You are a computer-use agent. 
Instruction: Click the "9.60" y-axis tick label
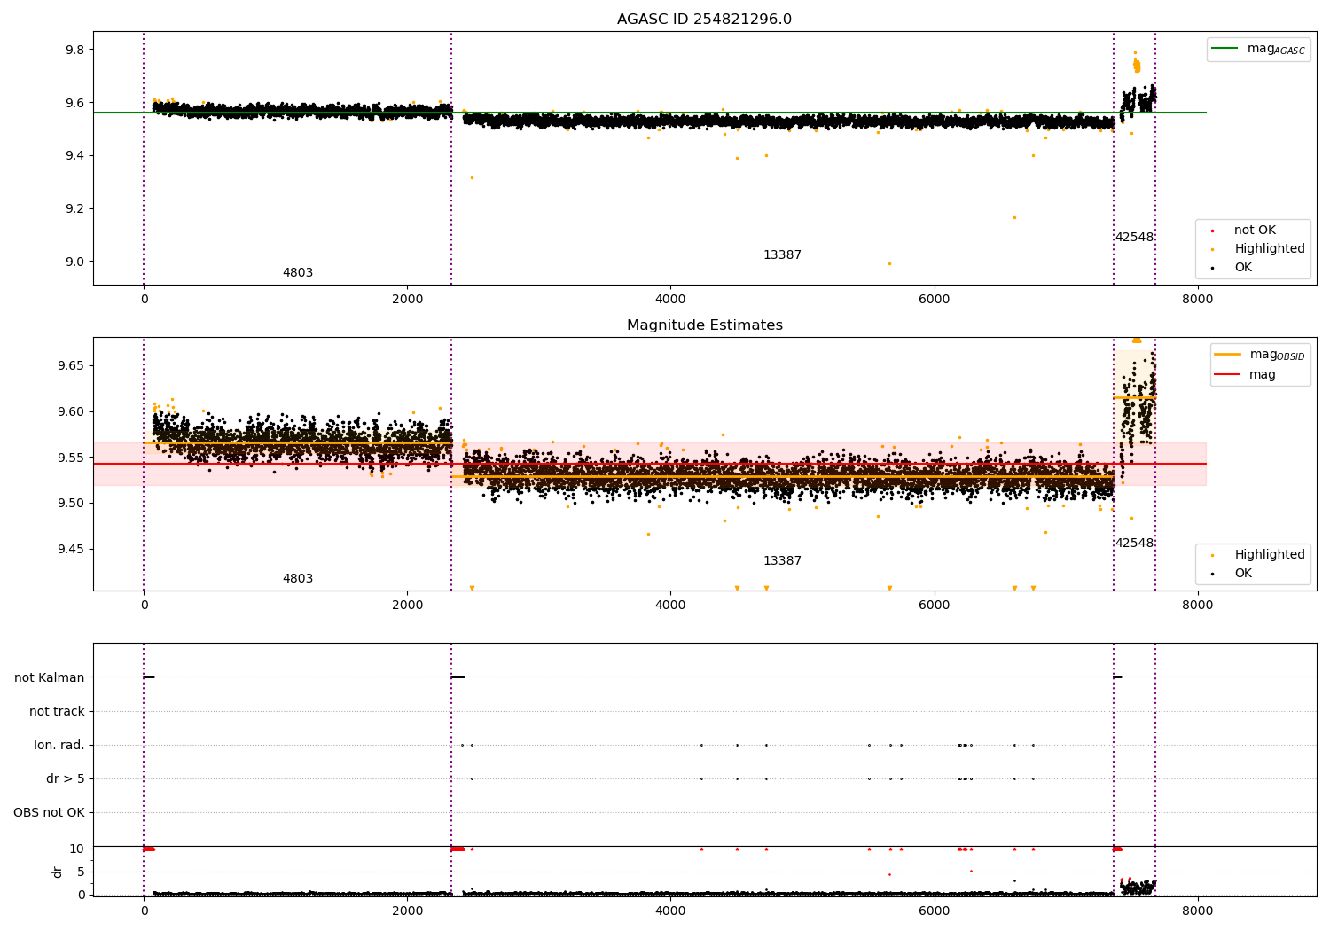point(72,412)
